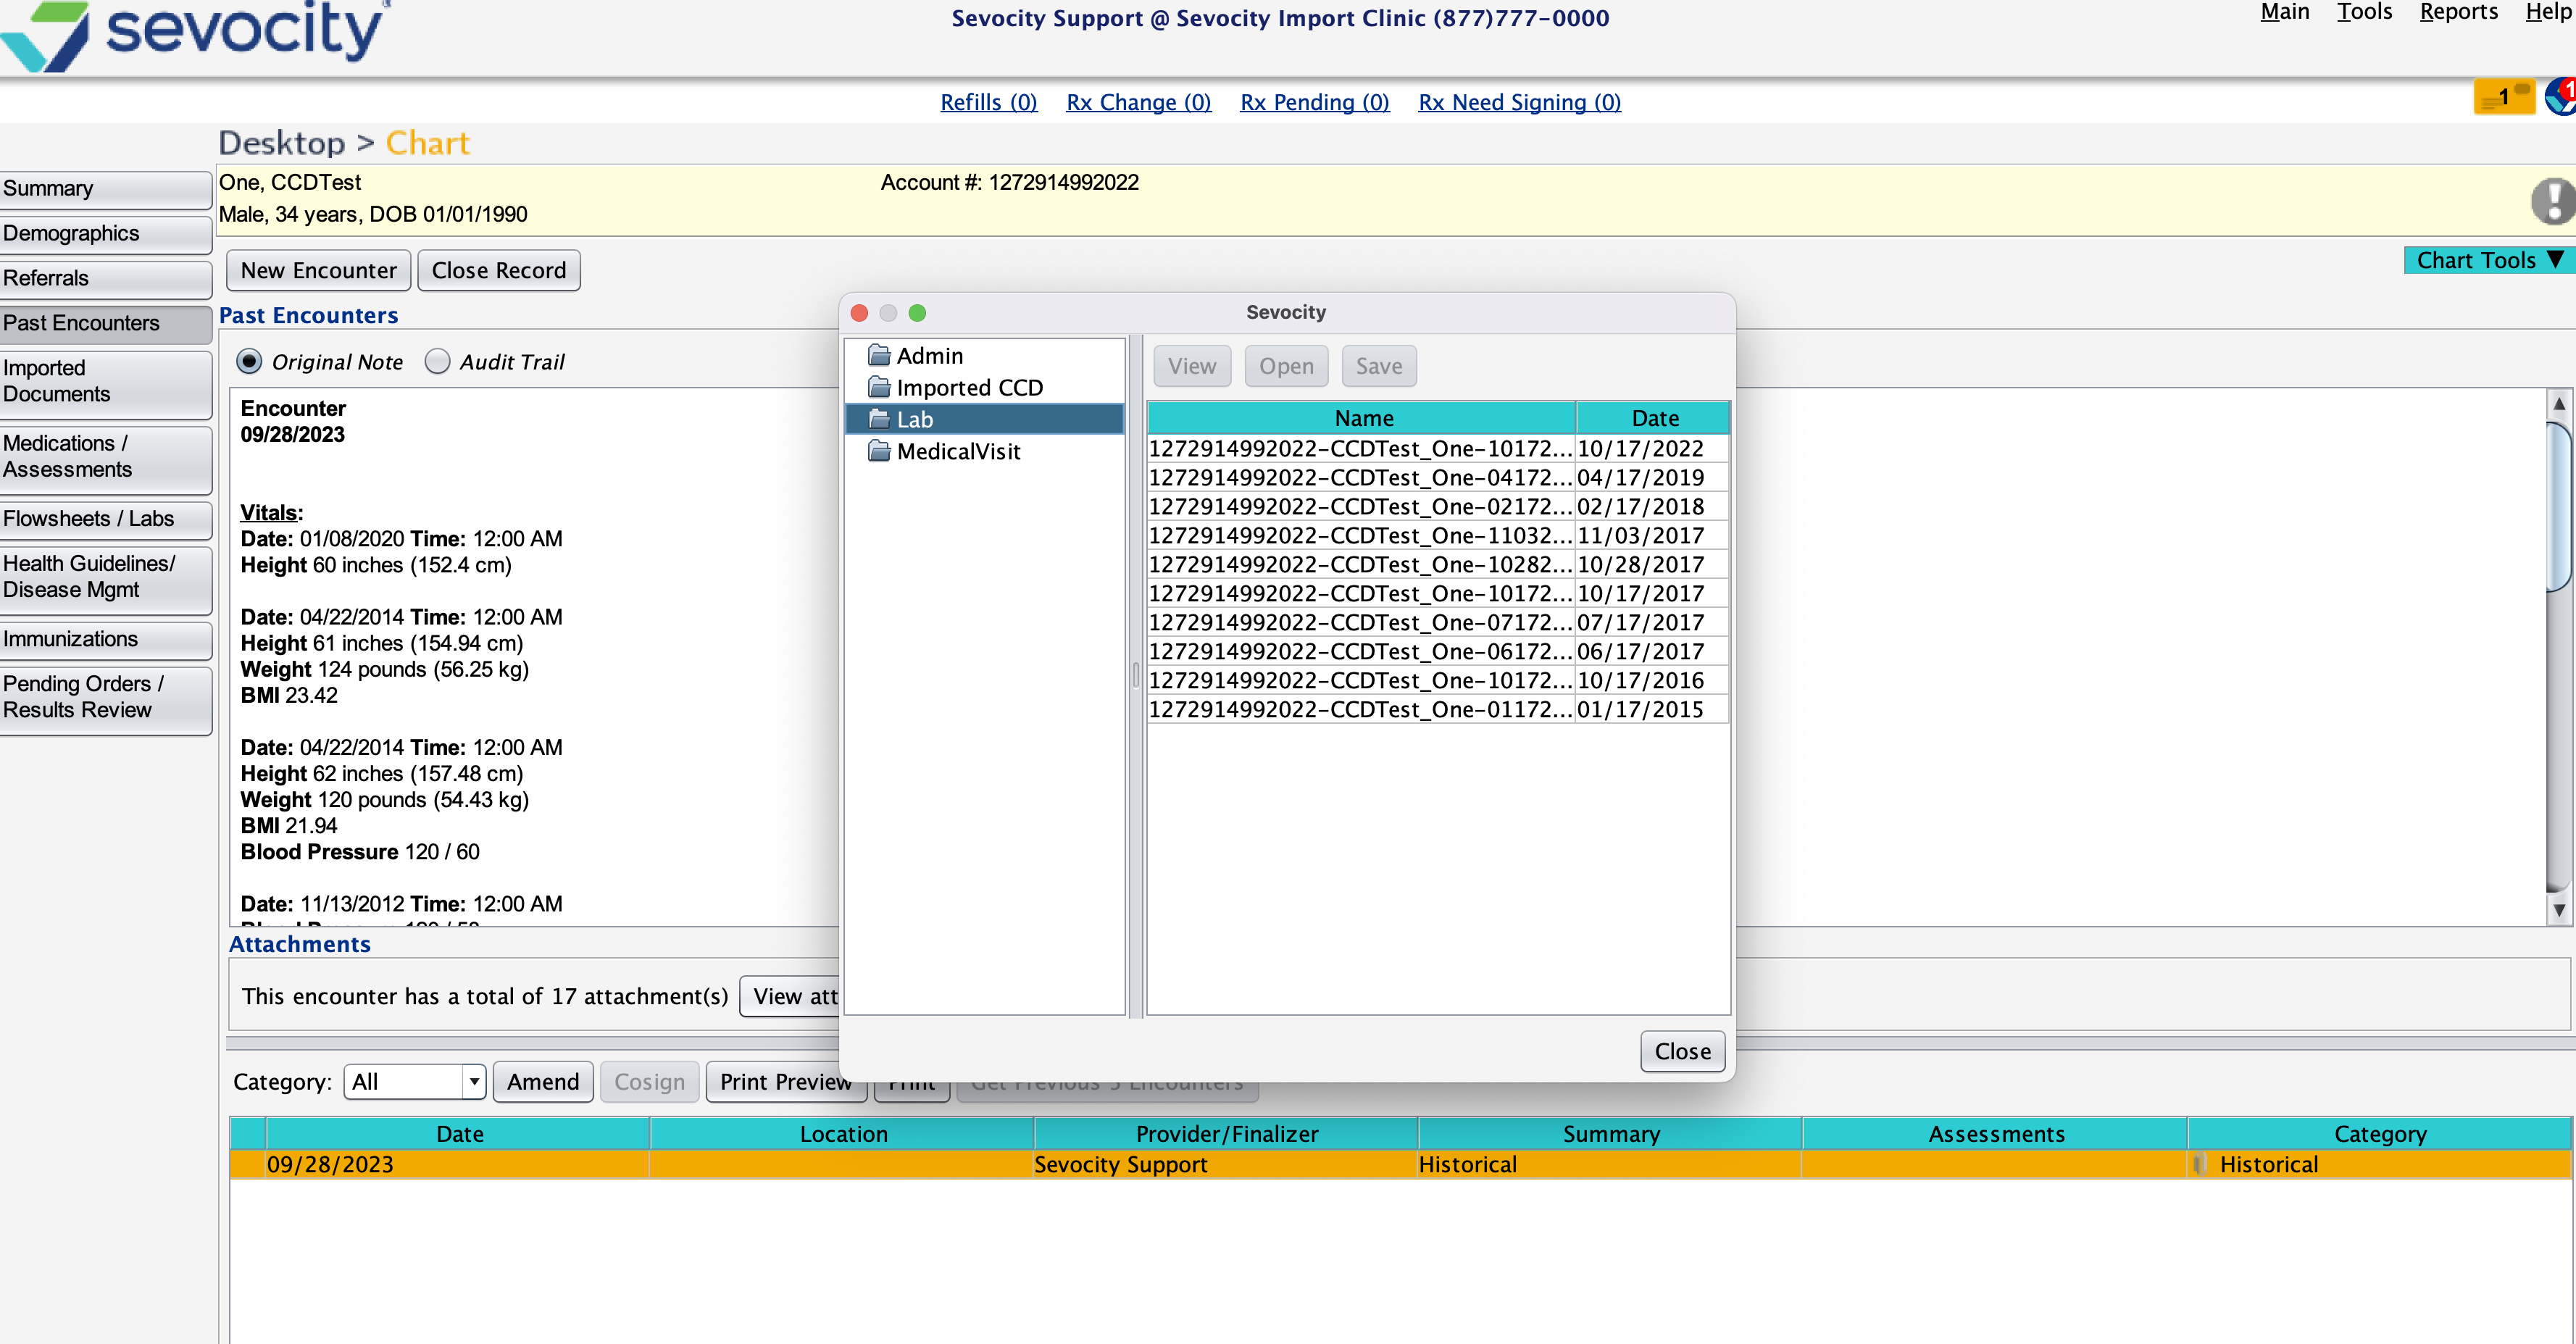This screenshot has width=2576, height=1344.
Task: Open the Category All combo box
Action: coord(415,1081)
